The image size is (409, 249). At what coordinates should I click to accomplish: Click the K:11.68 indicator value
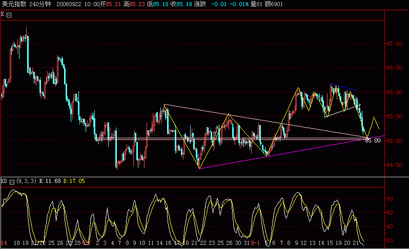(x=50, y=181)
